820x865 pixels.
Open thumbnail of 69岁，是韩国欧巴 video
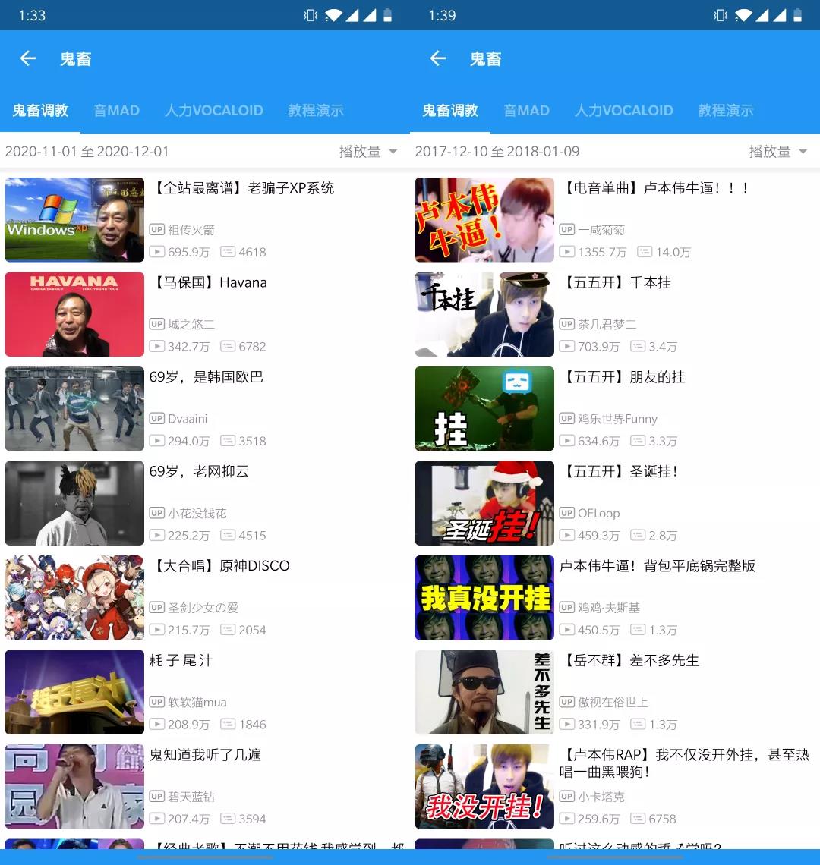tap(74, 408)
